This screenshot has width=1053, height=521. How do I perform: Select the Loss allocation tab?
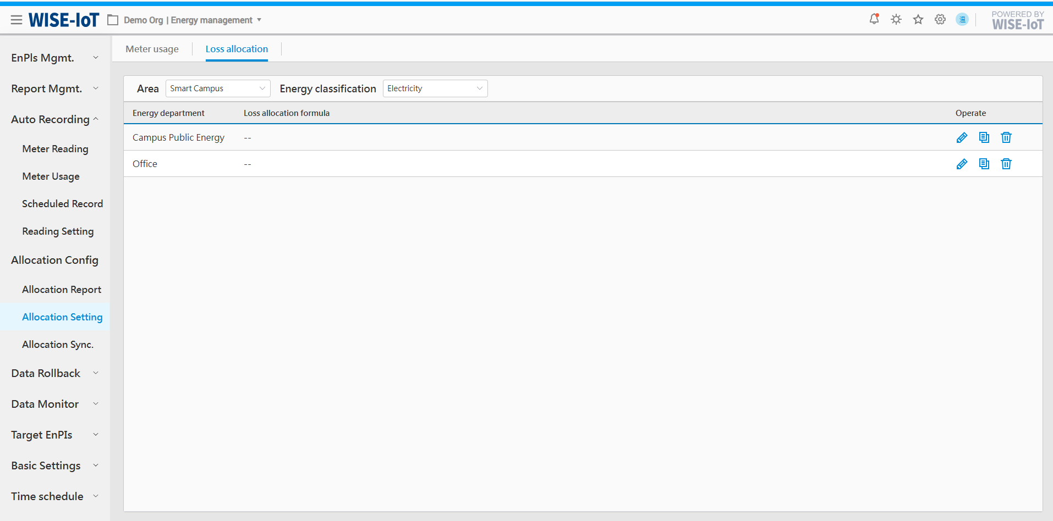coord(237,49)
